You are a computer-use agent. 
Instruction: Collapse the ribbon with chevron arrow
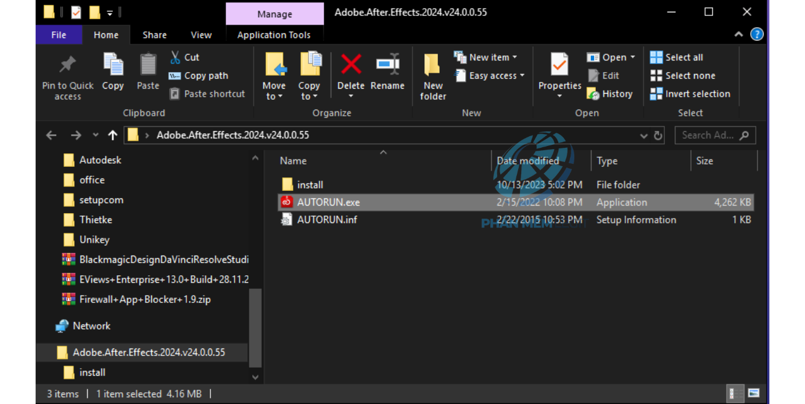pos(738,34)
